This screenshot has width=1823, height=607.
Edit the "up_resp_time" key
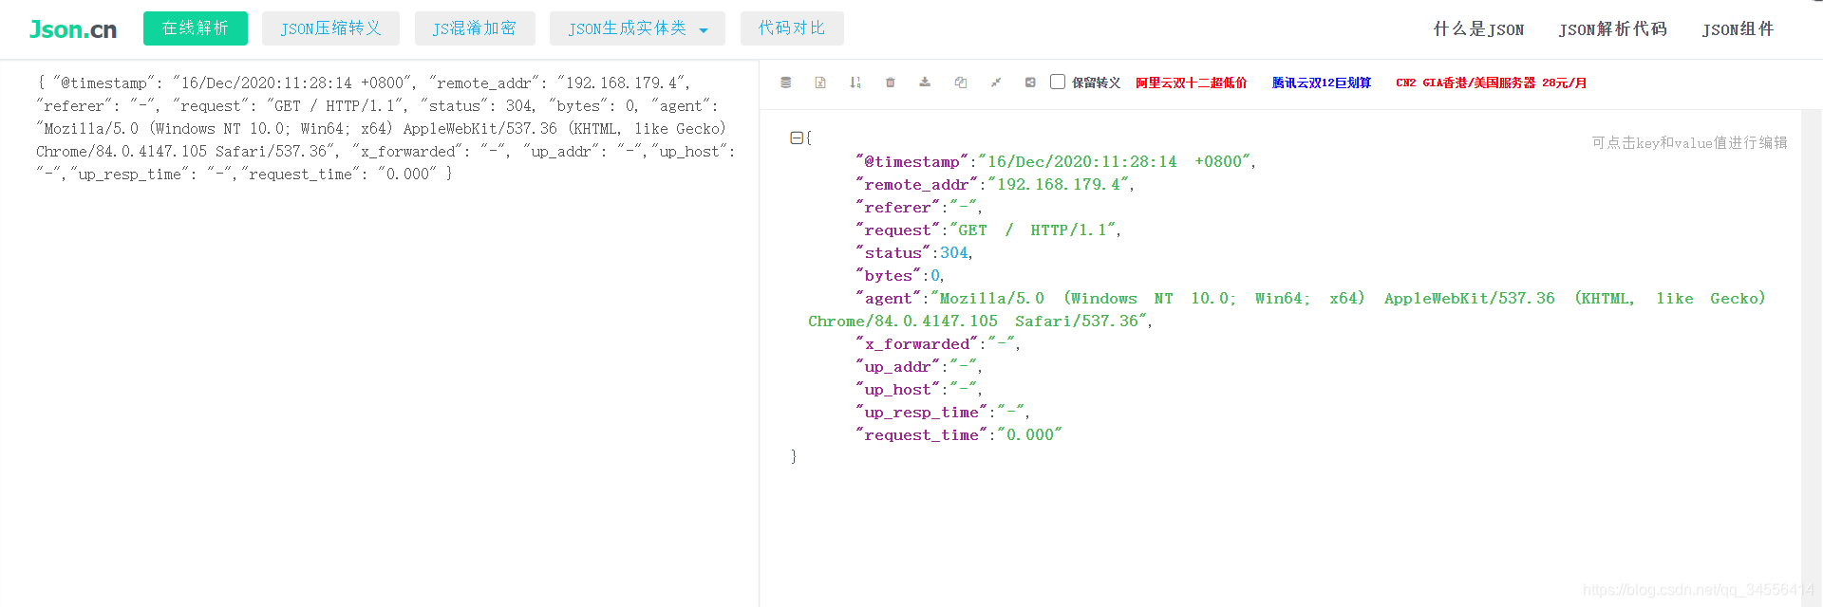click(x=922, y=413)
